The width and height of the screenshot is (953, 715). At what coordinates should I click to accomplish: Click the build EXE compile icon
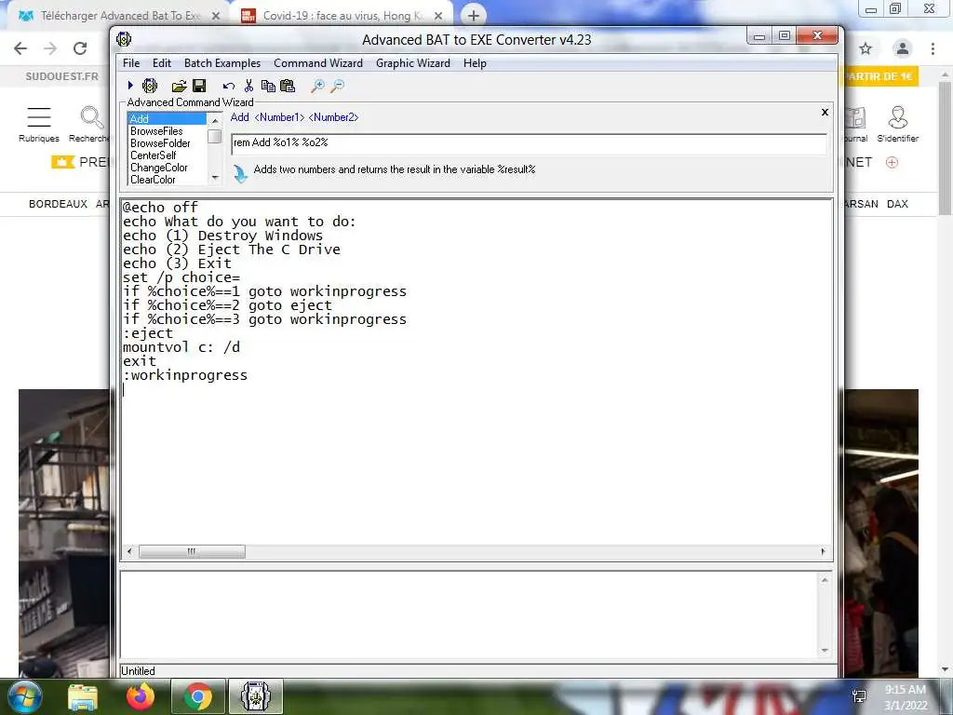tap(150, 86)
